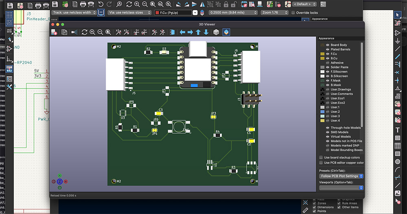This screenshot has height=214, width=407.
Task: Zoom to fit in the 3D Viewer
Action: click(x=108, y=32)
